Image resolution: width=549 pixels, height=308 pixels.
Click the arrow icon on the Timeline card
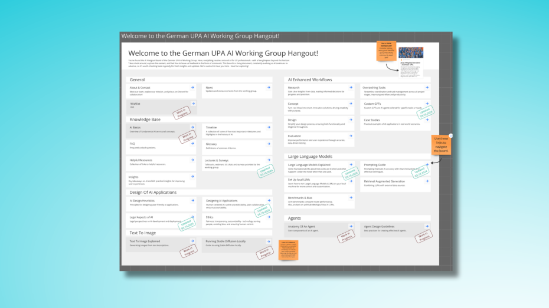(269, 127)
